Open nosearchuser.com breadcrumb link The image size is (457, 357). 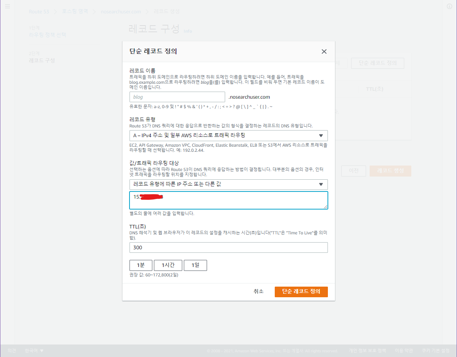pyautogui.click(x=121, y=12)
